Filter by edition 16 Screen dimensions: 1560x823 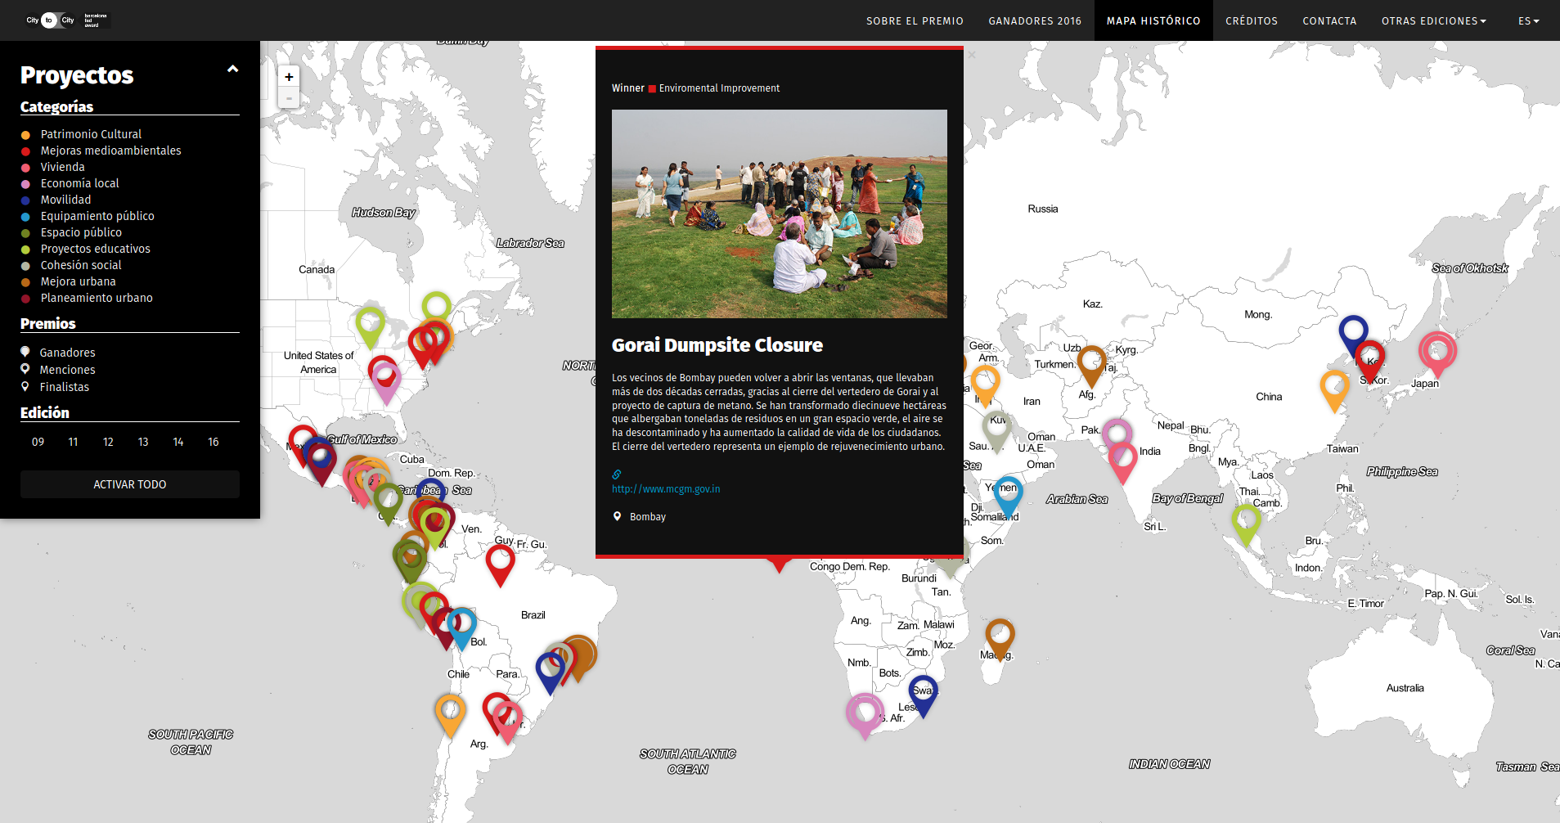pos(214,442)
